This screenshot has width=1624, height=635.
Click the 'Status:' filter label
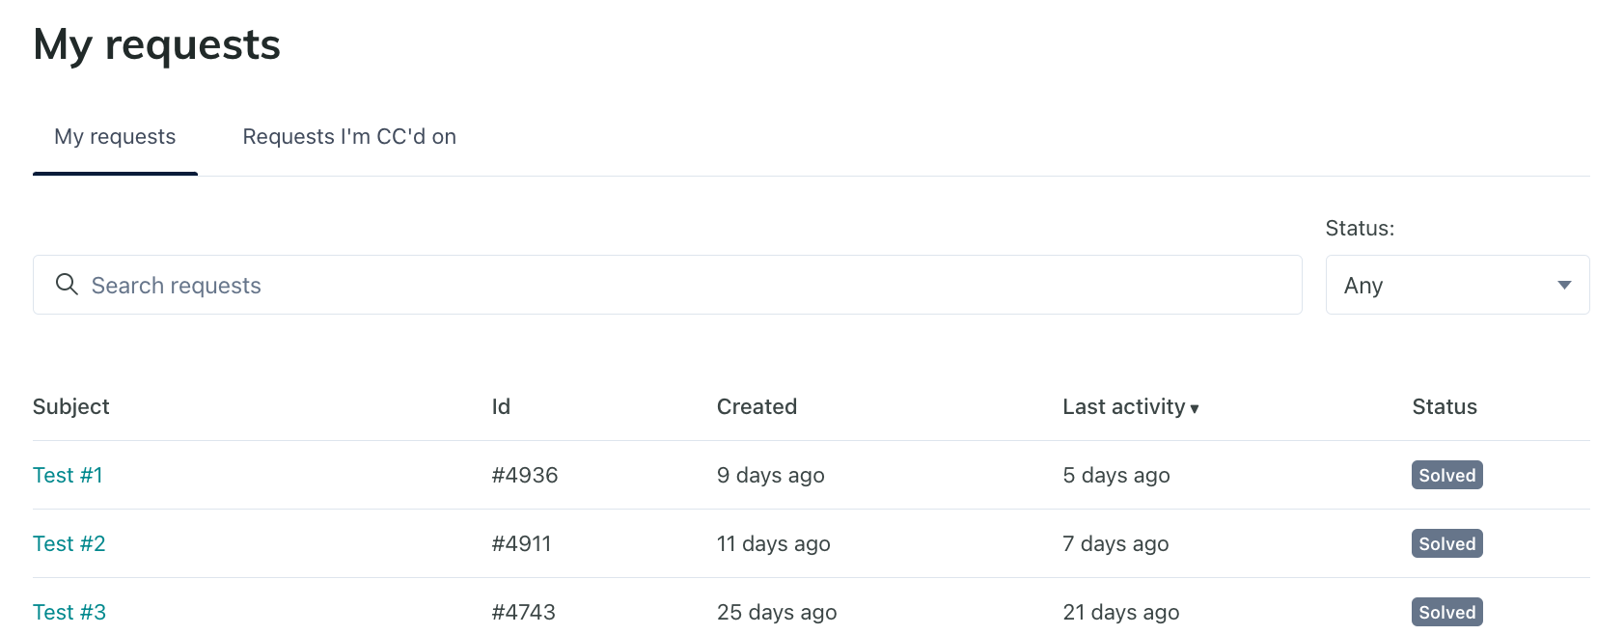tap(1360, 229)
